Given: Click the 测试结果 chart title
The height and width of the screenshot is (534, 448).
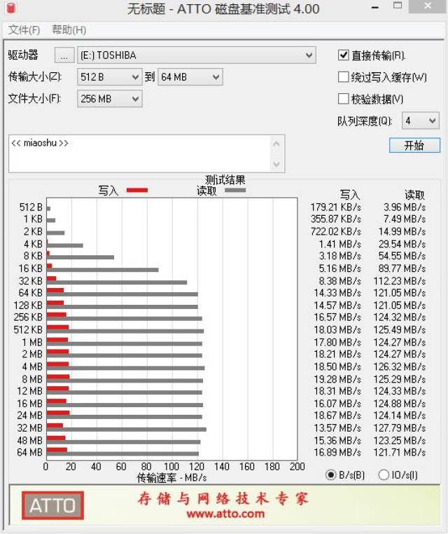Looking at the screenshot, I should tap(225, 180).
